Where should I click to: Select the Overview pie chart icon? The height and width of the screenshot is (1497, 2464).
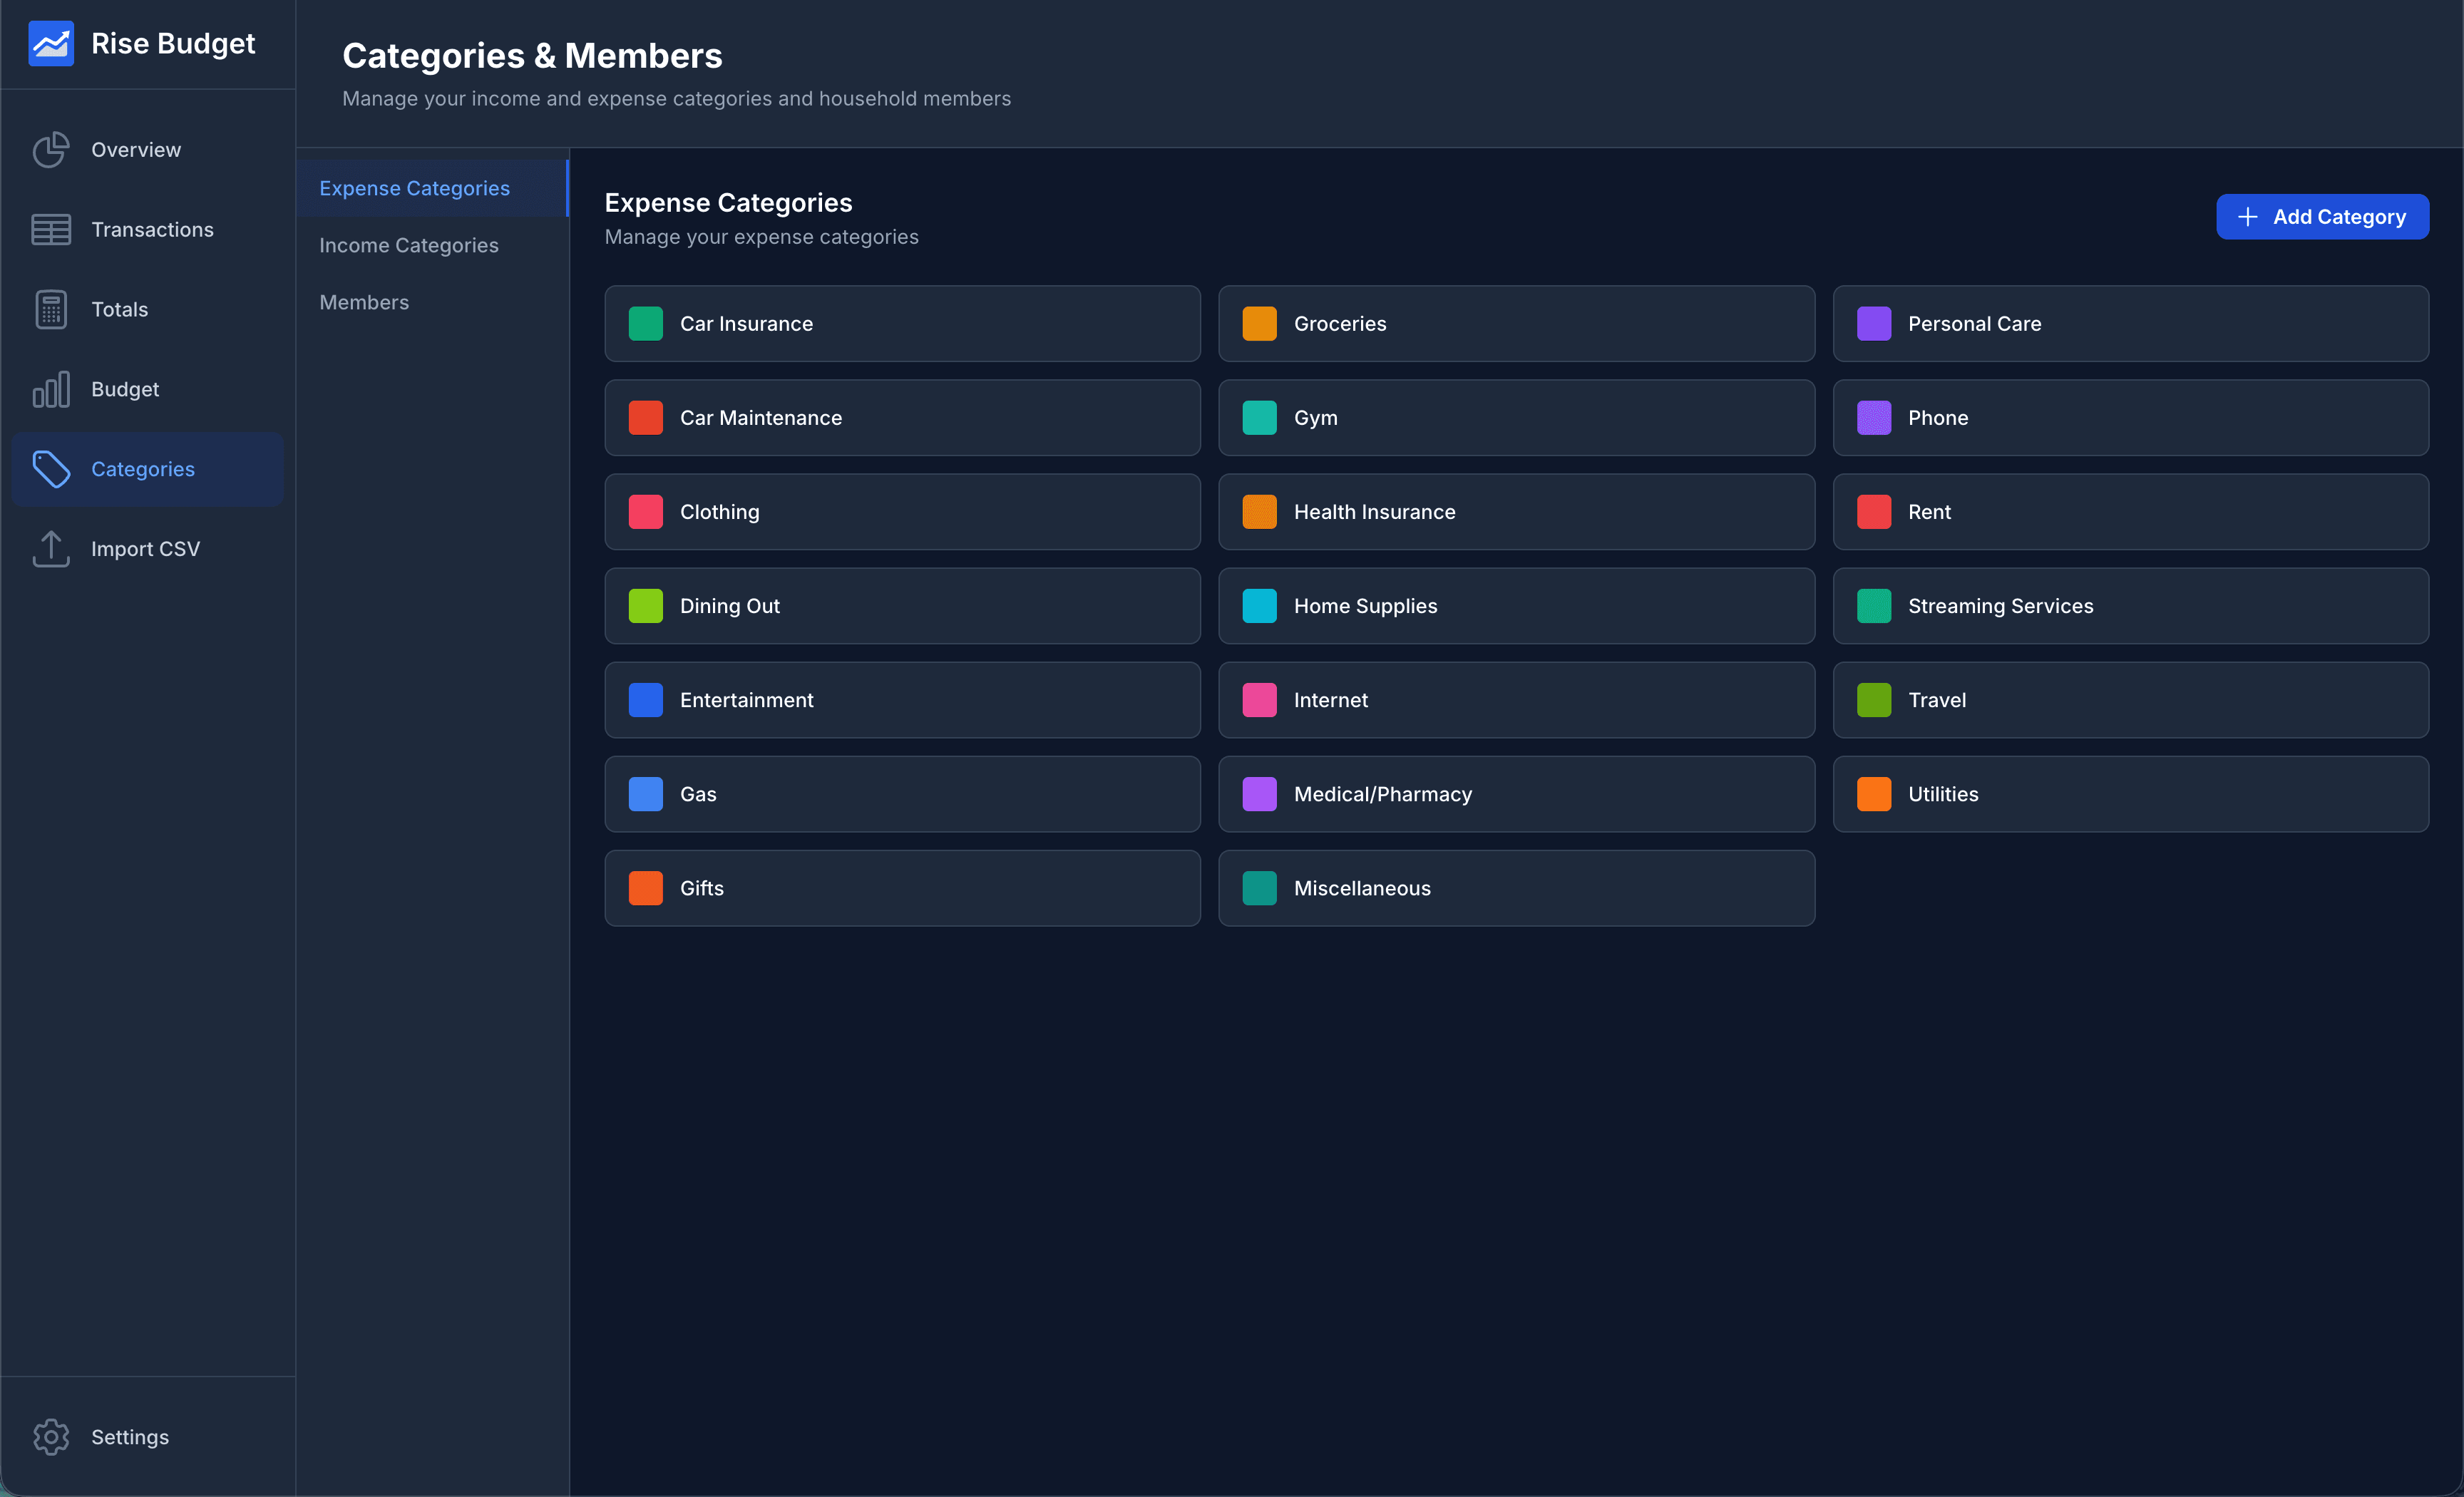click(51, 149)
